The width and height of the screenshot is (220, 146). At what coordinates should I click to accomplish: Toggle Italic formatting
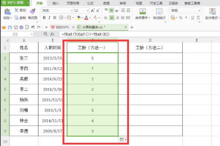coord(49,18)
